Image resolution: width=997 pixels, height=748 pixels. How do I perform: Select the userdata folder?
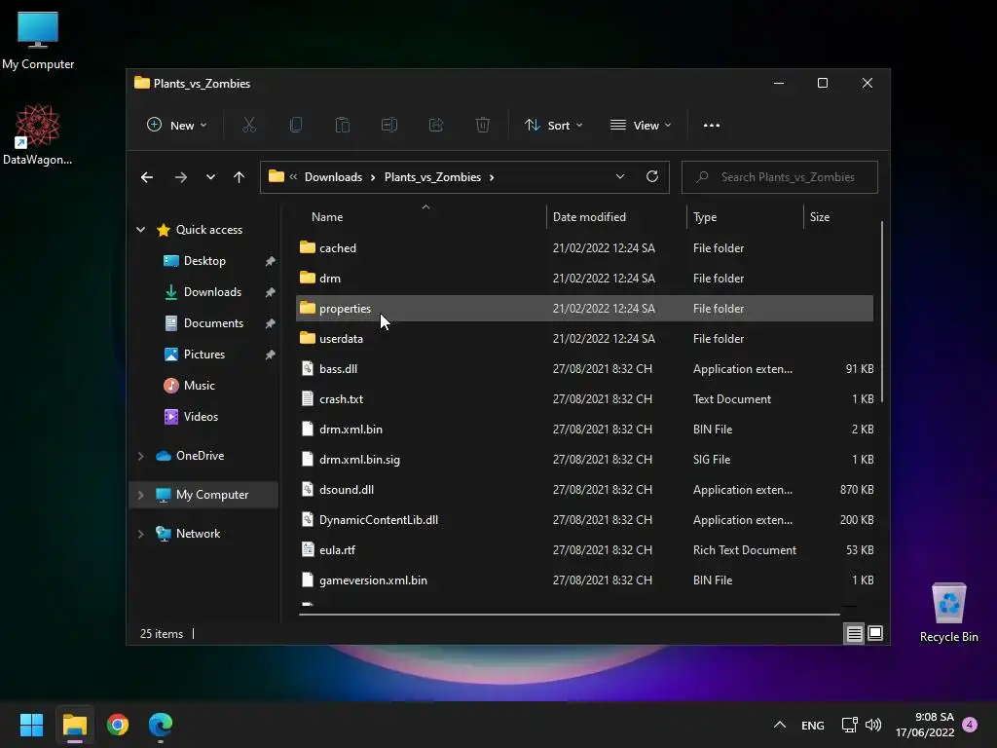pos(584,338)
